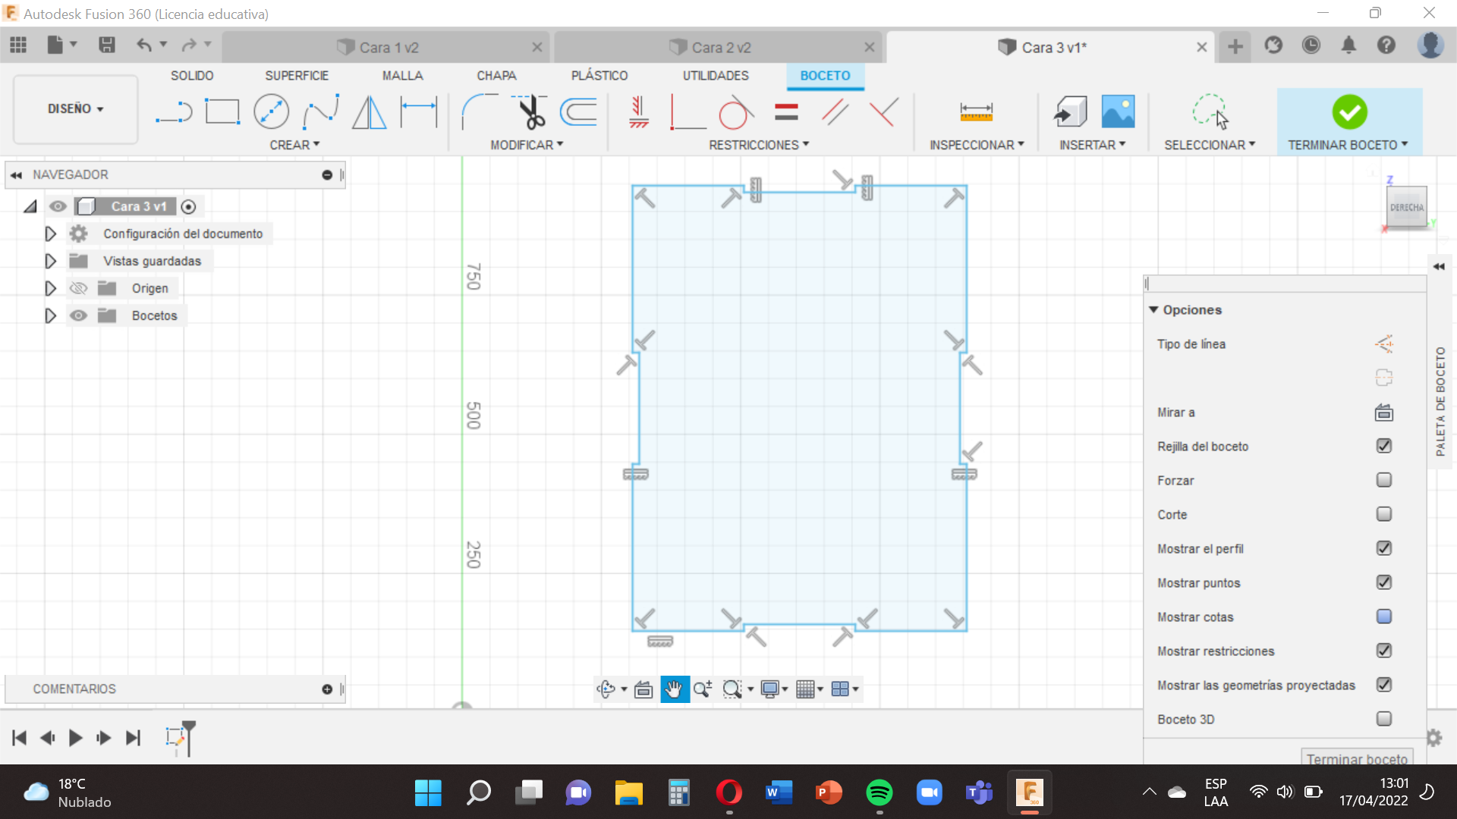Enable the Corte checkbox

1383,514
